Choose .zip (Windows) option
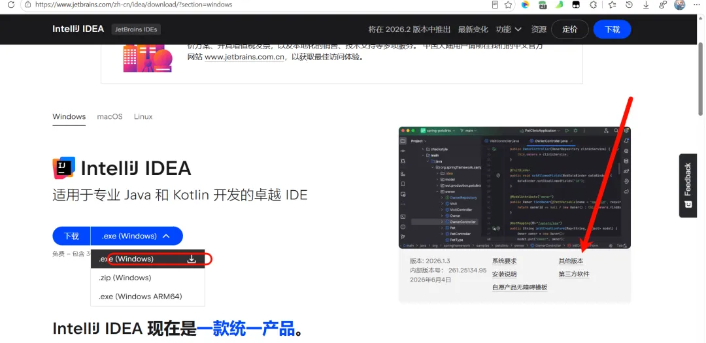Image resolution: width=706 pixels, height=343 pixels. tap(148, 278)
